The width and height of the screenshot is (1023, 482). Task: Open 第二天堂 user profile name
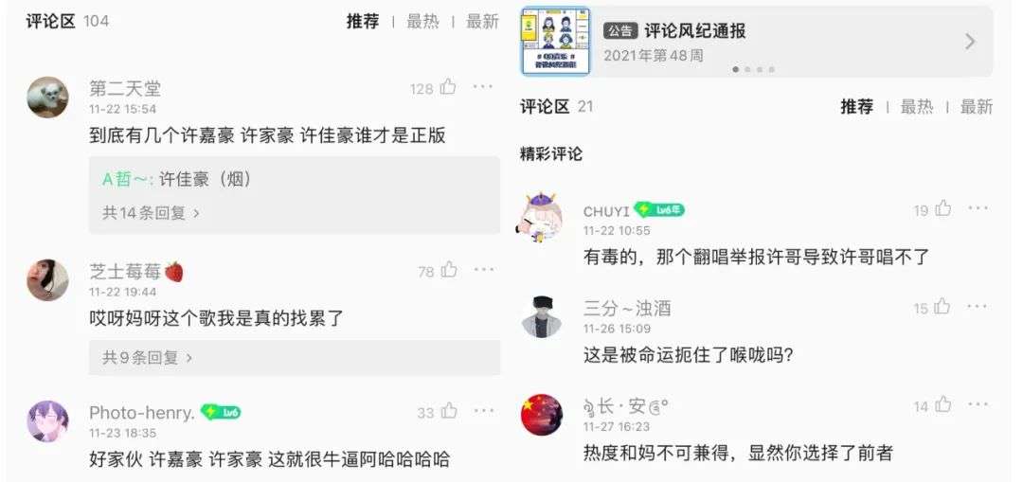pyautogui.click(x=125, y=89)
